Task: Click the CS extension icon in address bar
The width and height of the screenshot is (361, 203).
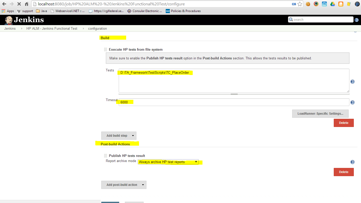Action: [x=294, y=4]
